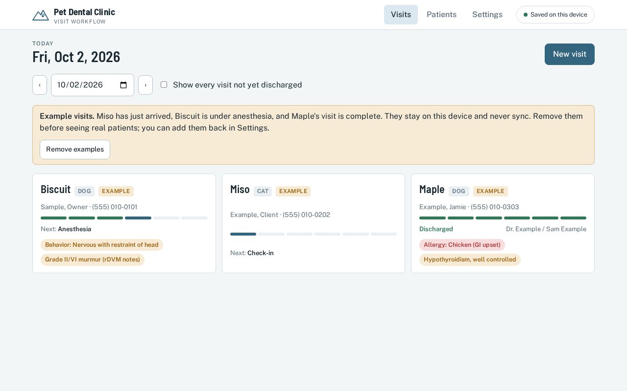Image resolution: width=627 pixels, height=391 pixels.
Task: Click the 'Saved on this device' status pill
Action: tap(555, 15)
